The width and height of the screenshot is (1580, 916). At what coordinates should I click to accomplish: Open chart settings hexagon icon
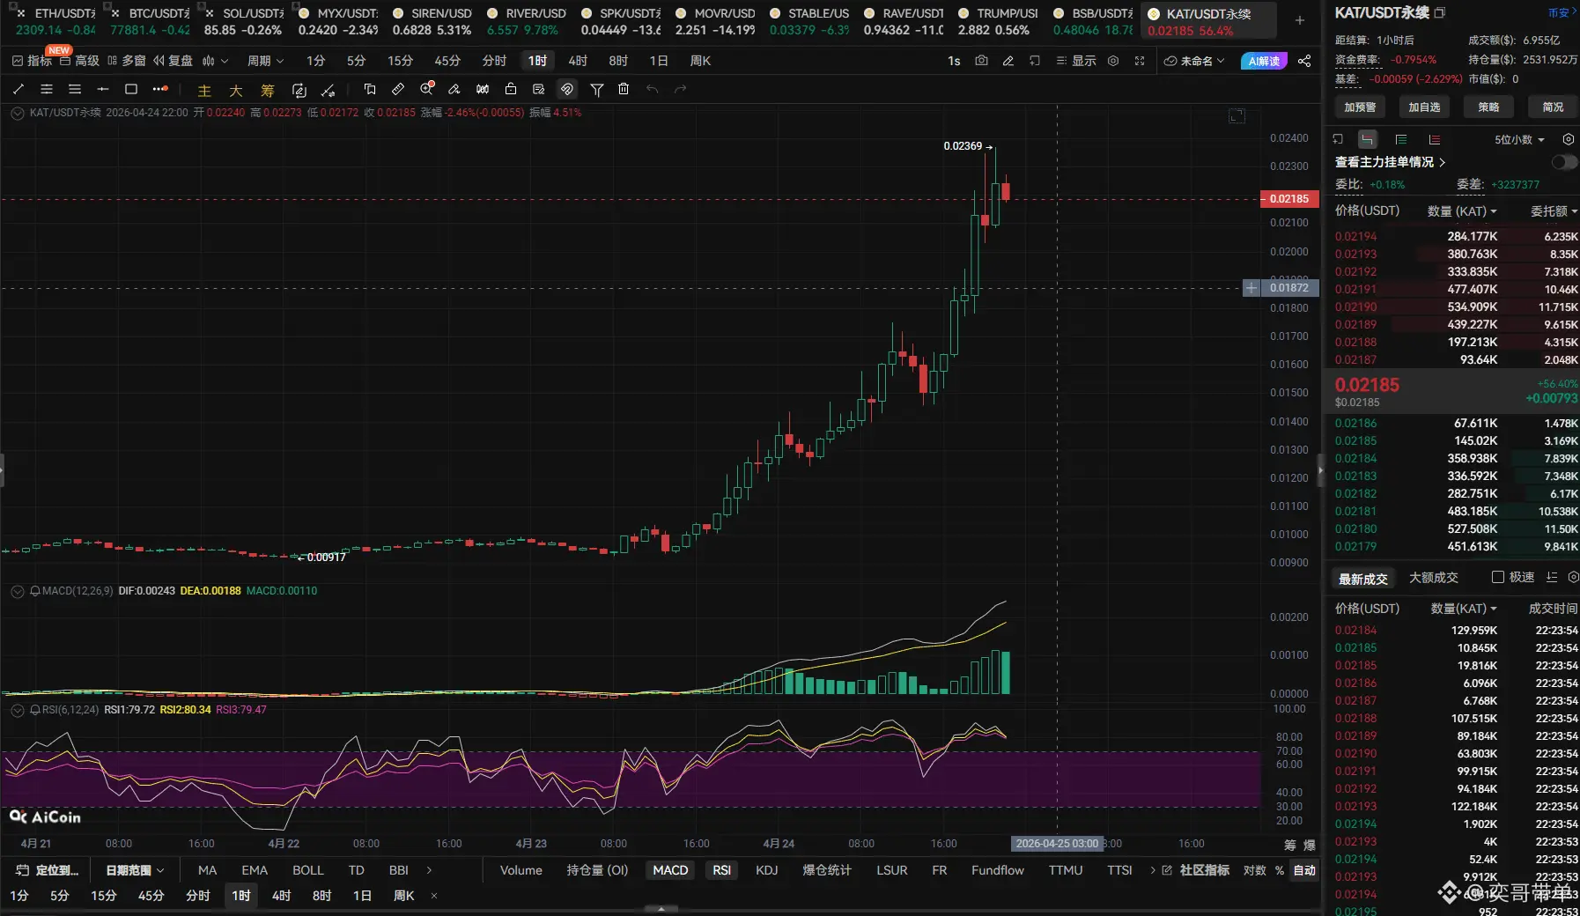coord(1113,61)
